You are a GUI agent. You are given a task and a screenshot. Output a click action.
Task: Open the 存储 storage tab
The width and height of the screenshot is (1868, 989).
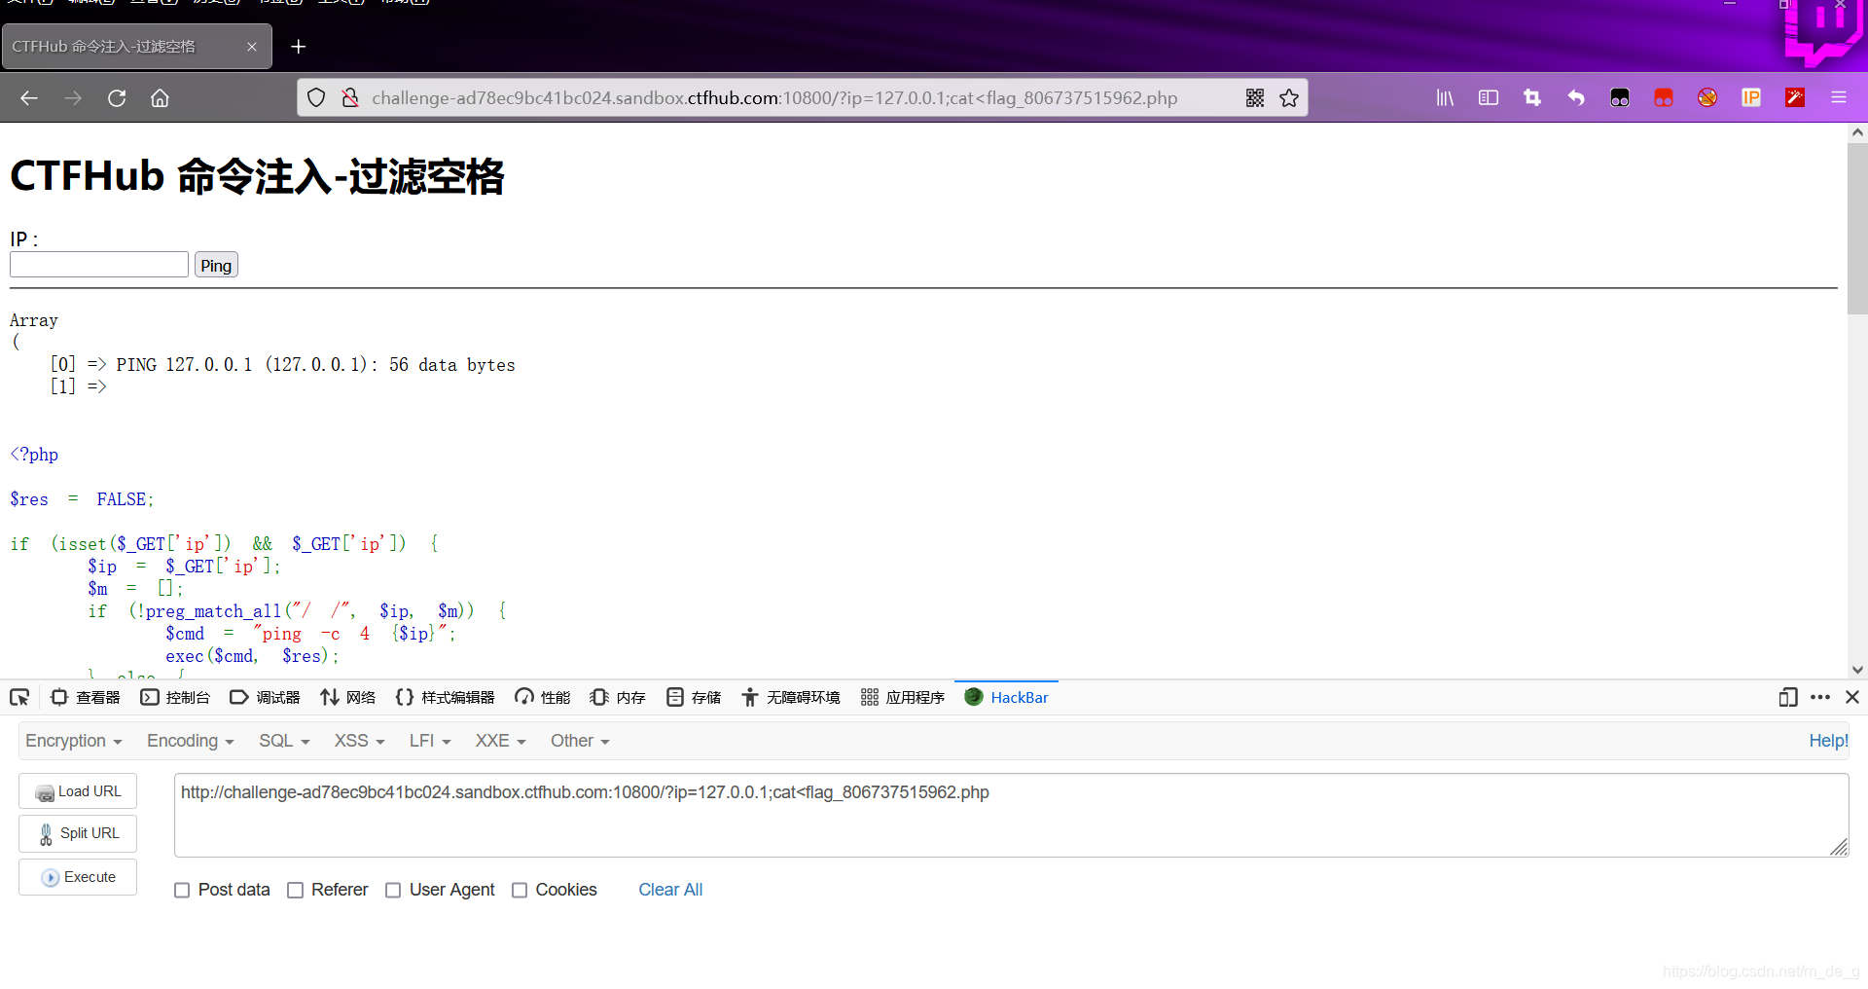click(694, 698)
